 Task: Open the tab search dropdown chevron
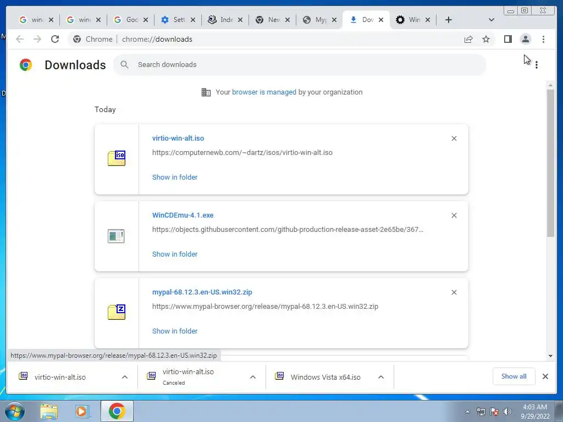[492, 20]
